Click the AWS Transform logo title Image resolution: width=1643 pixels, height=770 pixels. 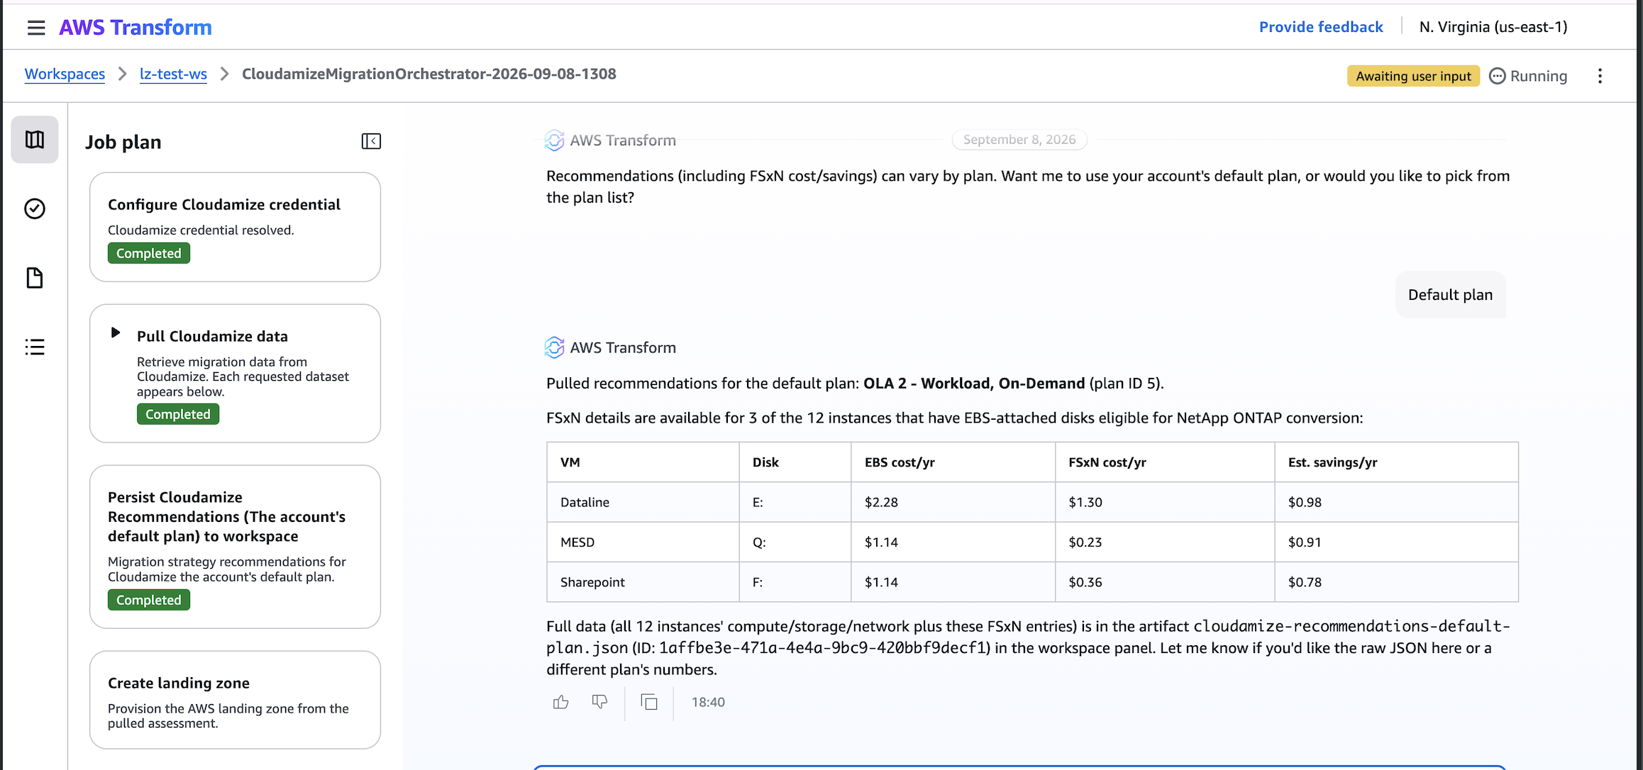pos(135,28)
